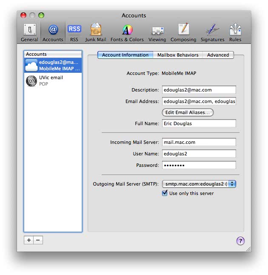Switch to the Advanced tab
Image resolution: width=268 pixels, height=275 pixels.
pyautogui.click(x=218, y=55)
